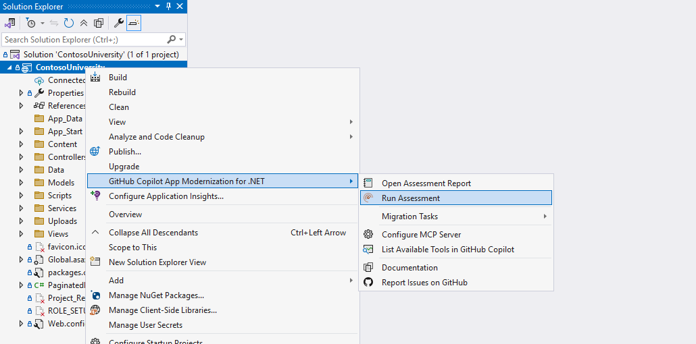Open Properties wrench in Solution Explorer toolbar

pos(118,23)
